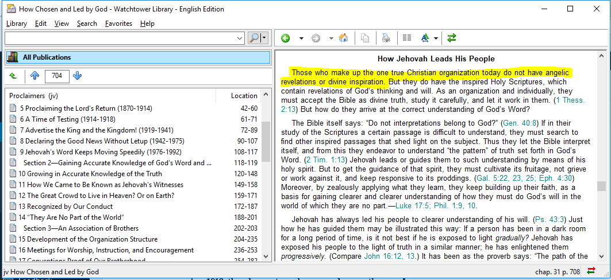Click the search magnifying glass button
The height and width of the screenshot is (280, 611).
point(254,38)
